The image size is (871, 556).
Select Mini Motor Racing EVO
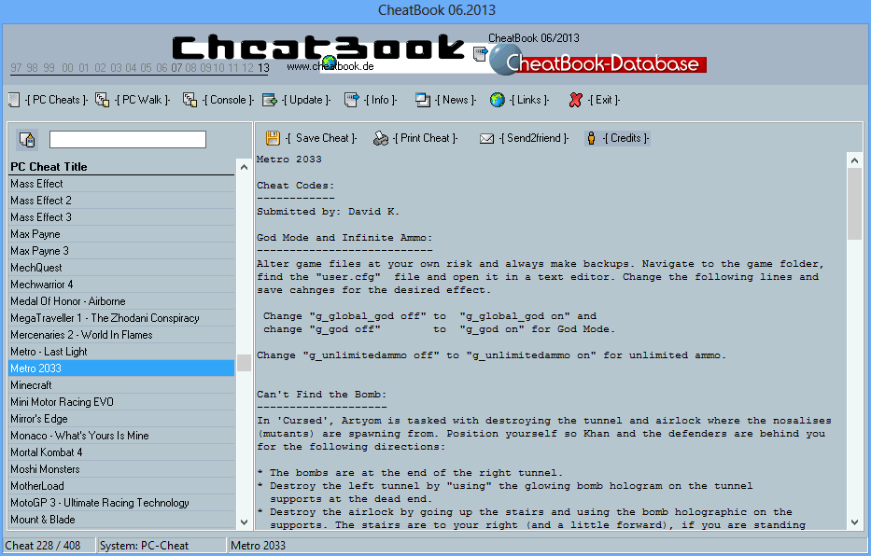[x=121, y=402]
